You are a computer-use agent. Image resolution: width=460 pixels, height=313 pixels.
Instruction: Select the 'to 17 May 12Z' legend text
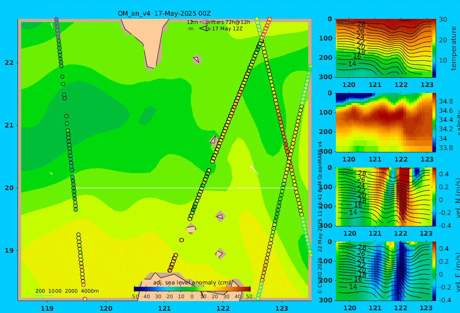tap(224, 29)
